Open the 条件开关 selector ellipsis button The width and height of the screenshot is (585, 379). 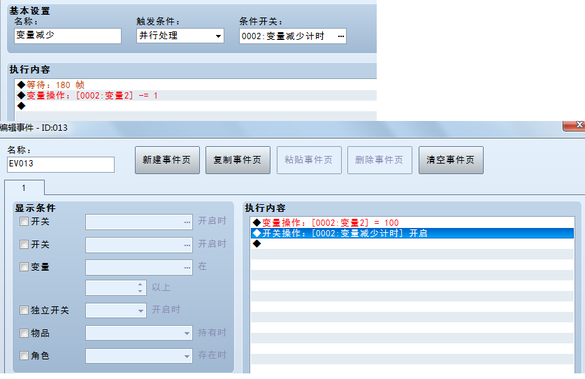(341, 36)
